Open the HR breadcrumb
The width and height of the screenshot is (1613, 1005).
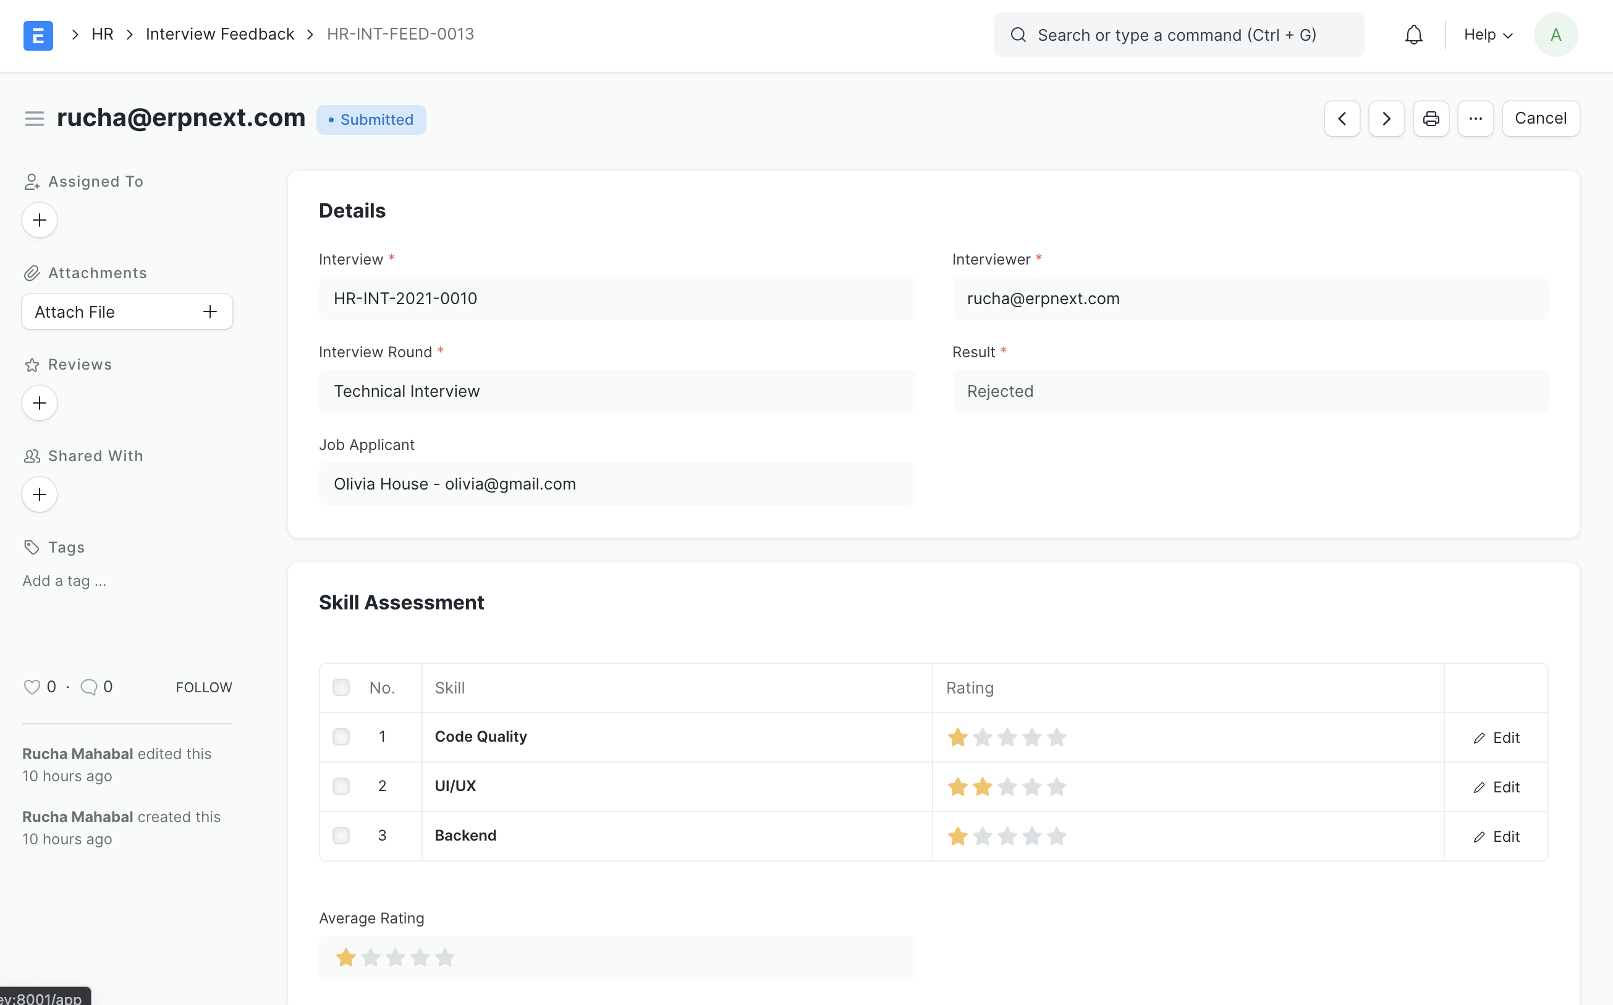tap(103, 35)
